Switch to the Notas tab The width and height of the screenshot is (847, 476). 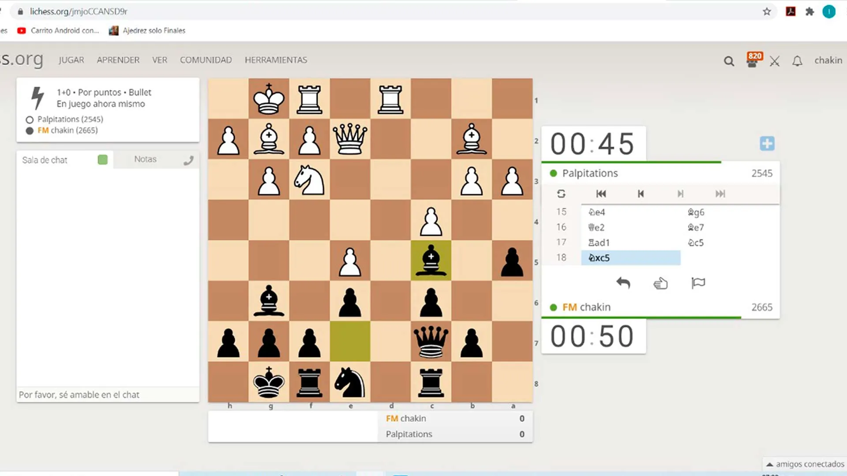click(145, 160)
